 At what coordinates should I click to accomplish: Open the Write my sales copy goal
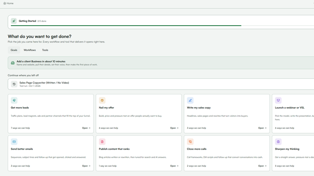tap(262, 128)
